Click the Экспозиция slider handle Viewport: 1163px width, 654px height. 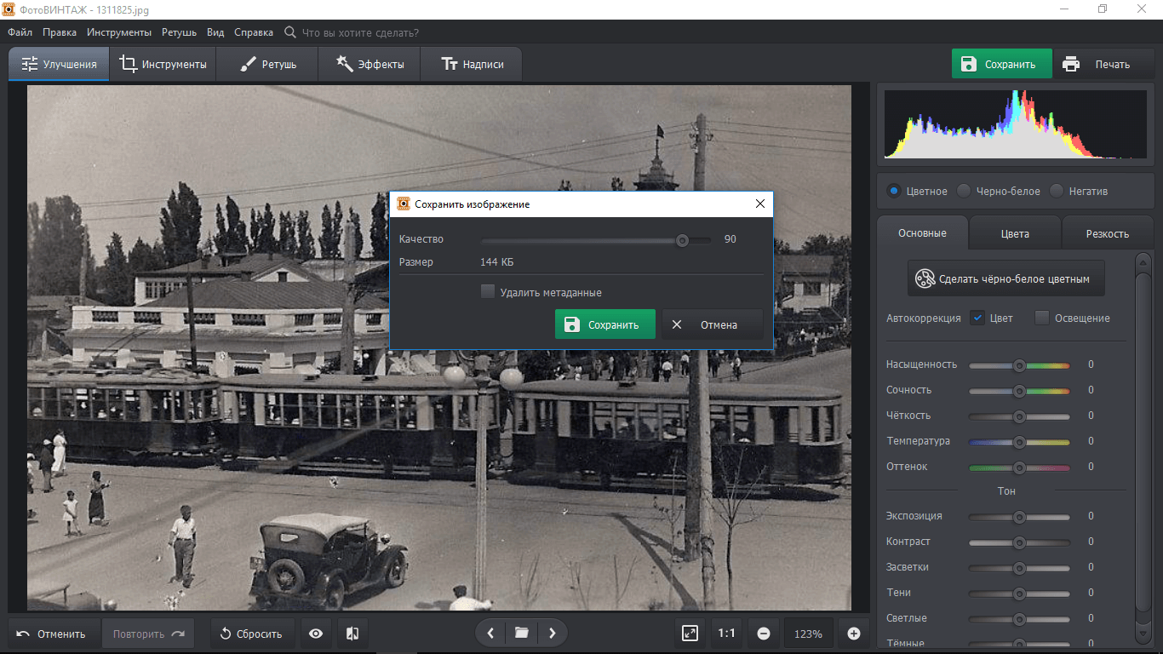coord(1019,517)
